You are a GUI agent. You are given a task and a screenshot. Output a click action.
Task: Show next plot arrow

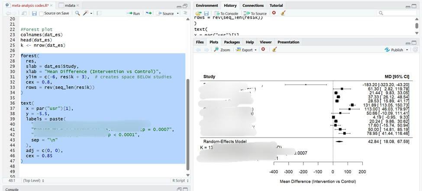tap(206, 50)
